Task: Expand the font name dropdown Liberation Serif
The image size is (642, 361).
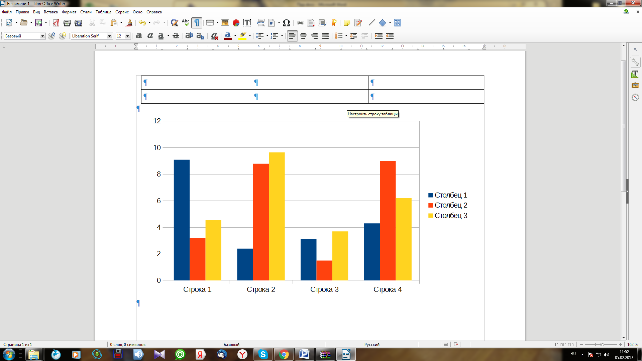Action: click(109, 36)
